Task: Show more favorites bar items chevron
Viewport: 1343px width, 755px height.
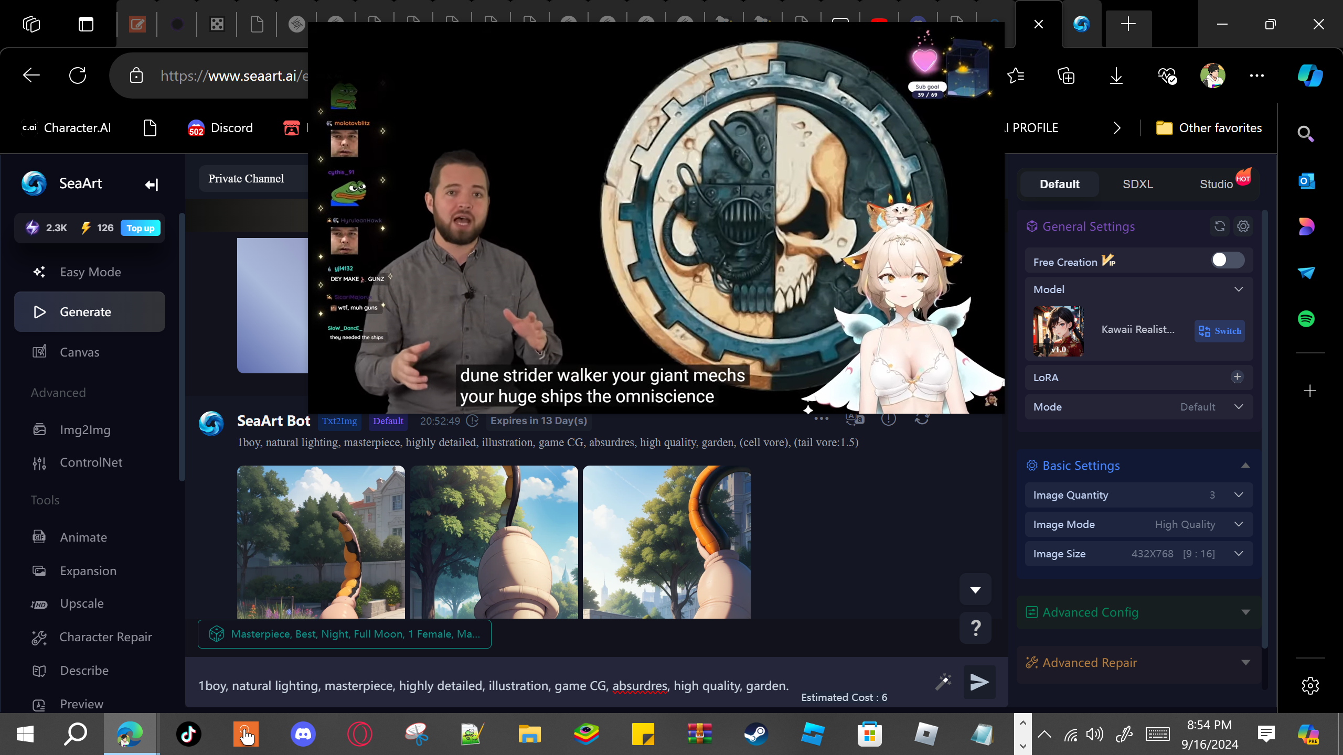Action: pos(1117,128)
